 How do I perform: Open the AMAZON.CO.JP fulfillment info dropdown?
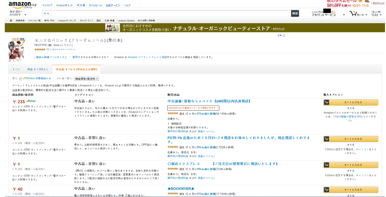pos(193,108)
